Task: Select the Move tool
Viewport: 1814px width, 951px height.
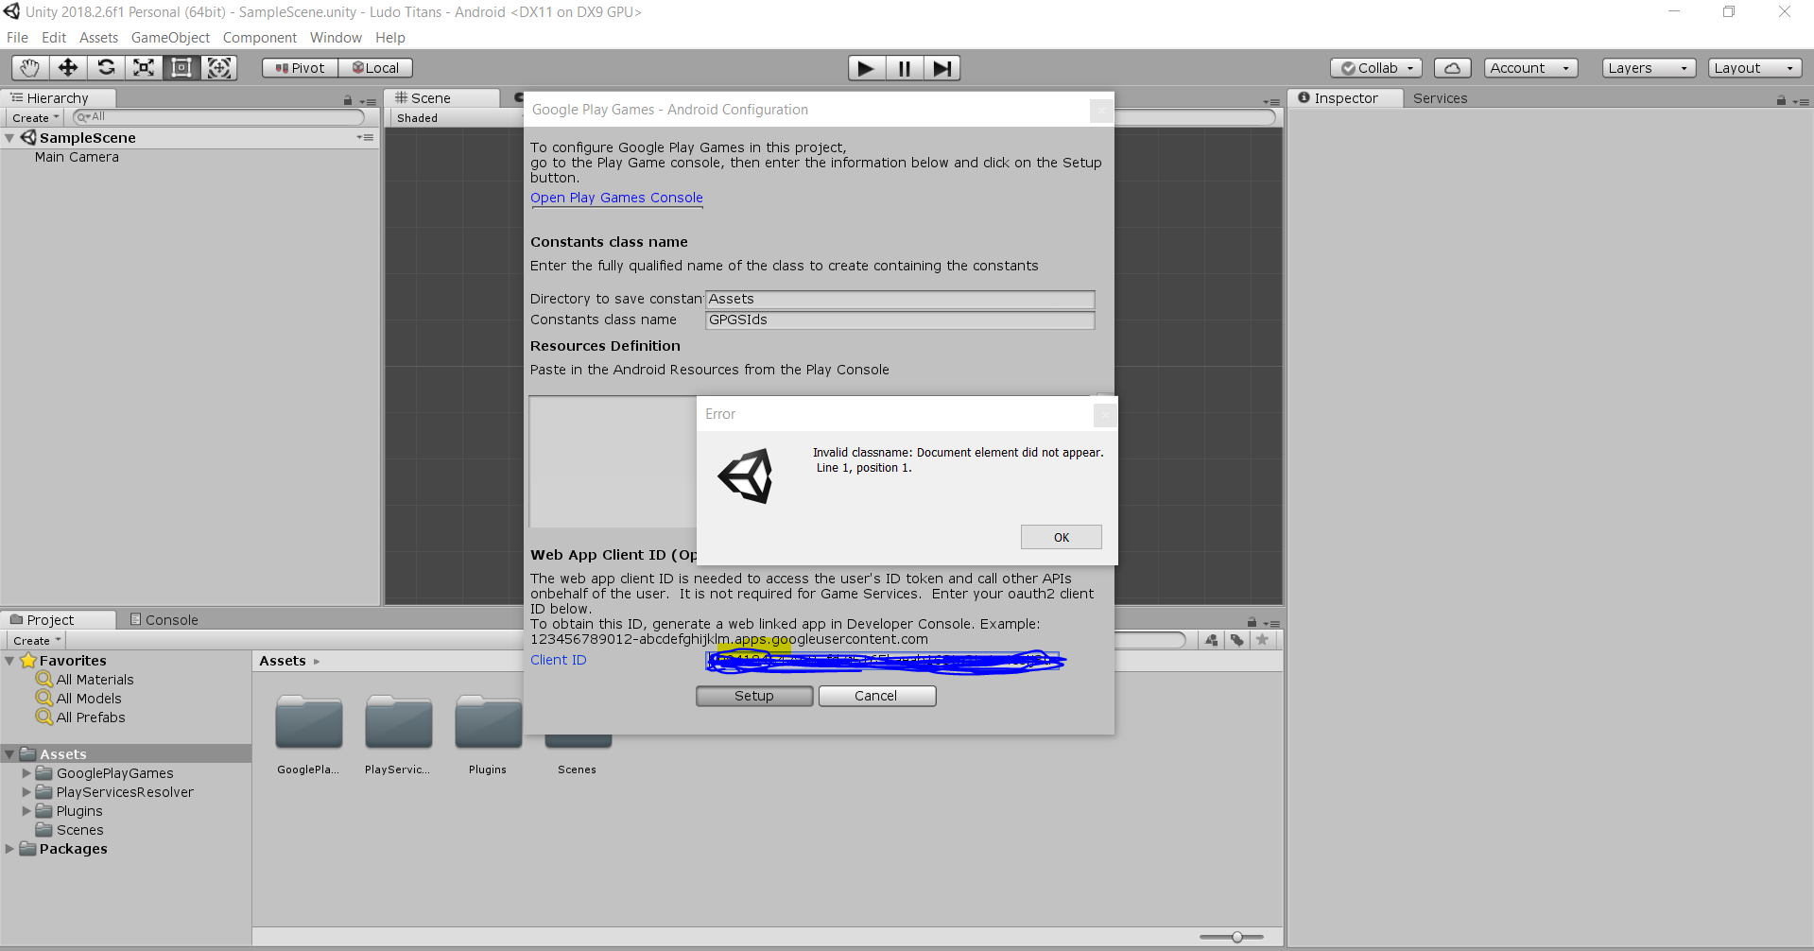Action: click(67, 67)
